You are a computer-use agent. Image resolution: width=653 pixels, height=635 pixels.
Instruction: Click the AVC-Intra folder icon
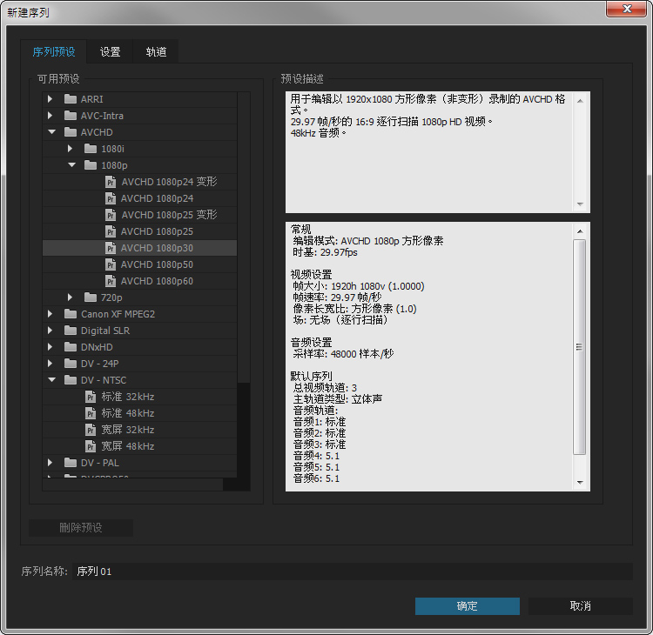[71, 116]
